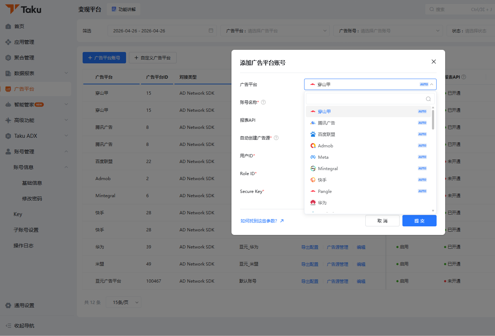This screenshot has width=495, height=336.
Task: Expand the 智能管家 menu chevron
Action: point(66,104)
